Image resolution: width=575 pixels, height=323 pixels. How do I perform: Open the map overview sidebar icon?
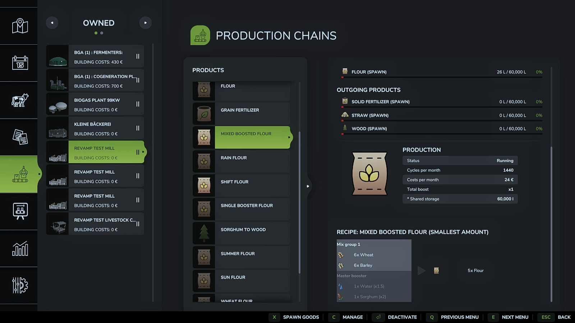20,26
